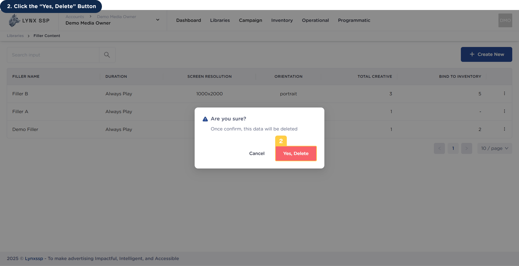
Task: Open the Dashboard menu
Action: (188, 20)
